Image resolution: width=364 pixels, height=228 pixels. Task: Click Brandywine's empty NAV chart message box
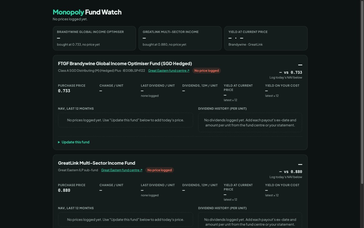click(125, 120)
